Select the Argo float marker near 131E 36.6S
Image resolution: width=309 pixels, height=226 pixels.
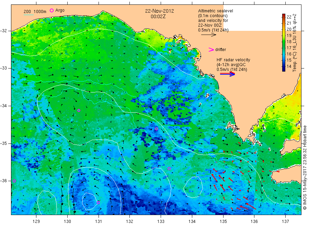click(x=98, y=202)
